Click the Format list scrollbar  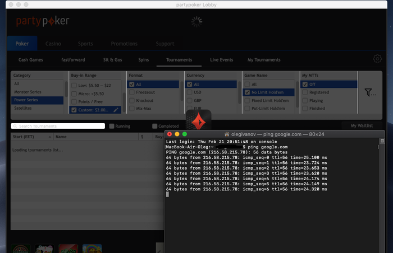pyautogui.click(x=182, y=91)
